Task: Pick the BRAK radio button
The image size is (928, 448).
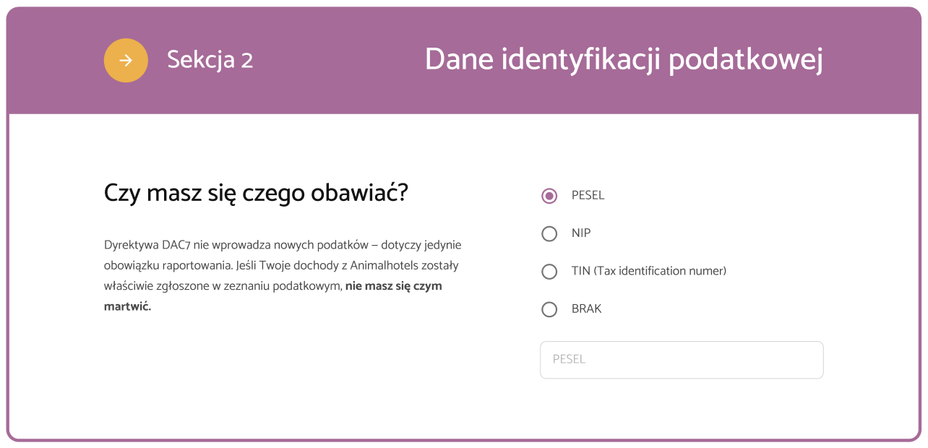Action: [549, 309]
